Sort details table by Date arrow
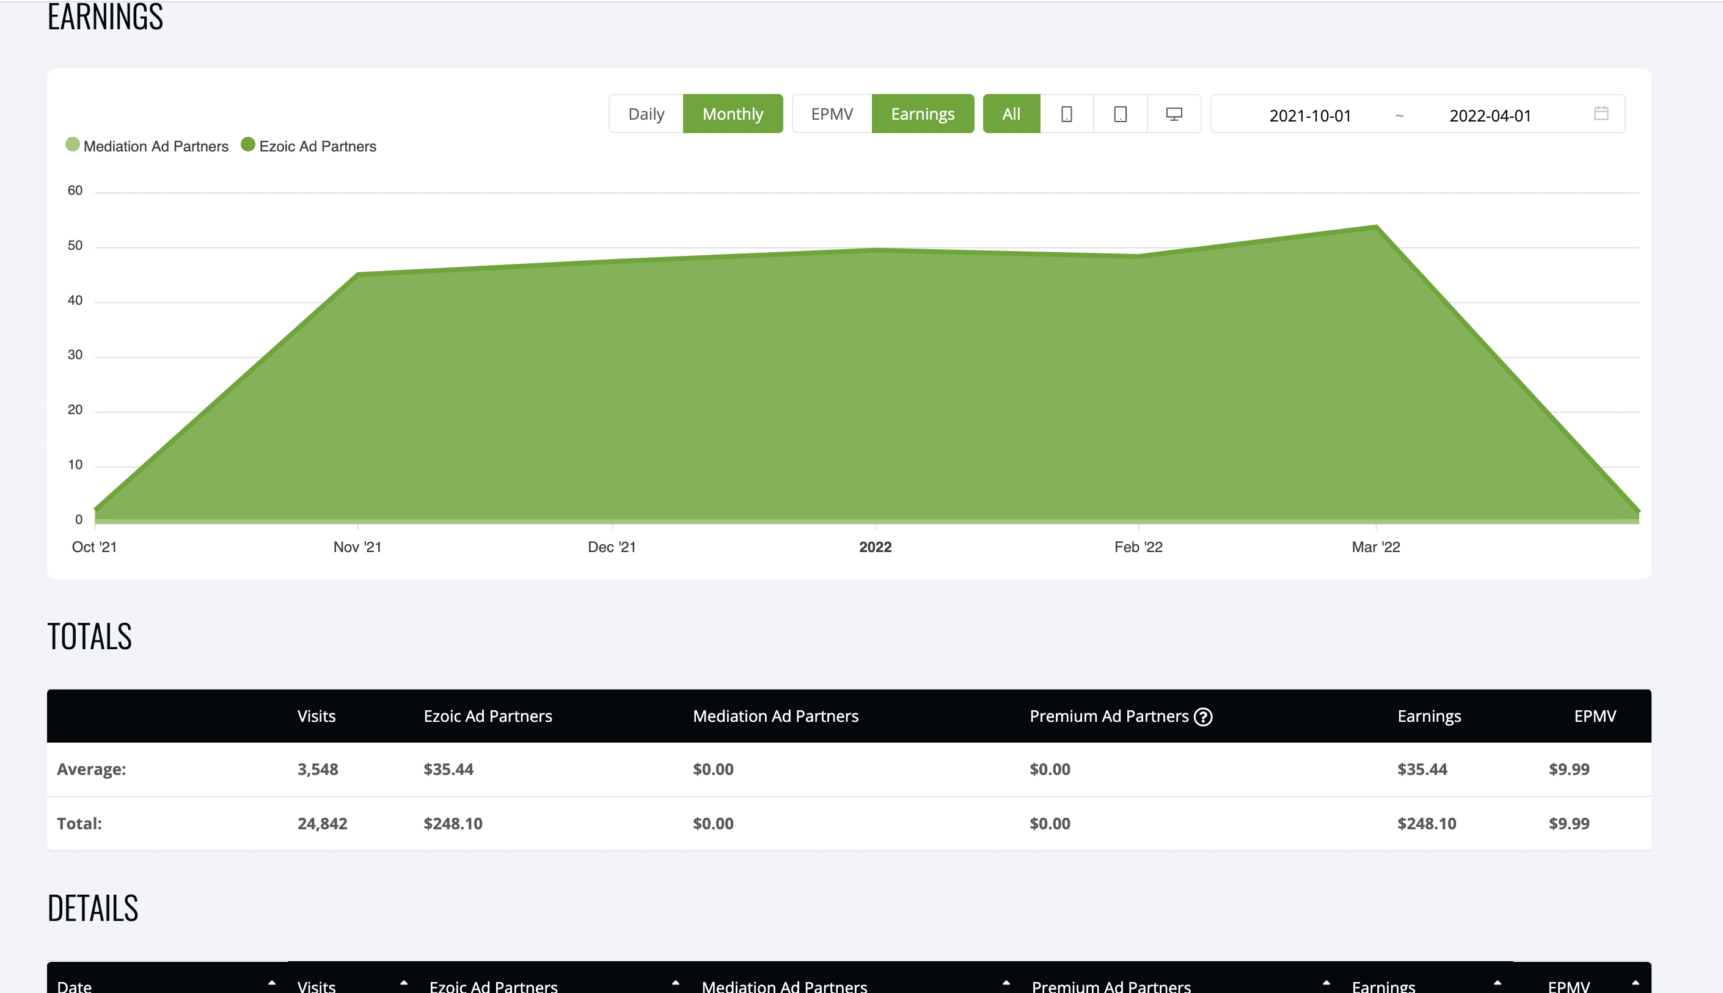The image size is (1723, 993). coord(272,983)
